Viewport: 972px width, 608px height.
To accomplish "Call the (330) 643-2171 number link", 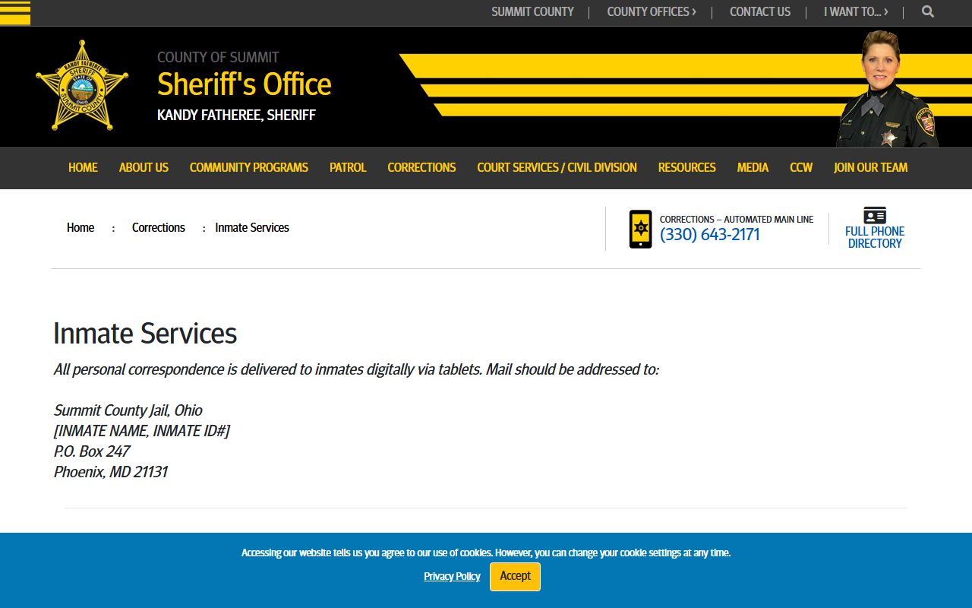I will 709,235.
